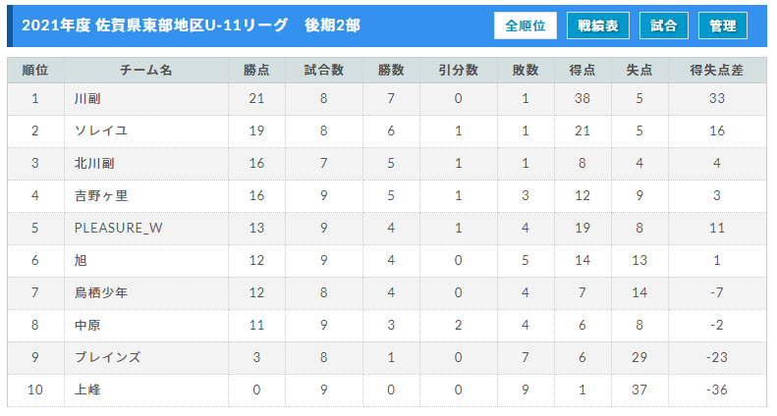Click the 勝点 column header

[256, 71]
